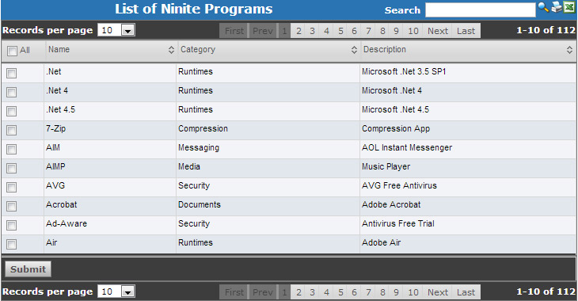Go to page 4 in the bottom pagination

point(326,292)
